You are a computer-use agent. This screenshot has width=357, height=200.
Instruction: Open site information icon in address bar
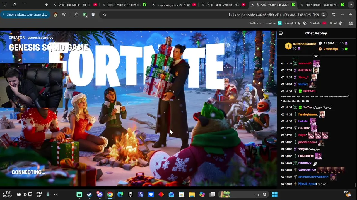tap(324, 15)
